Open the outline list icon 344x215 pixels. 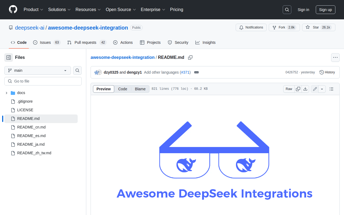(331, 89)
